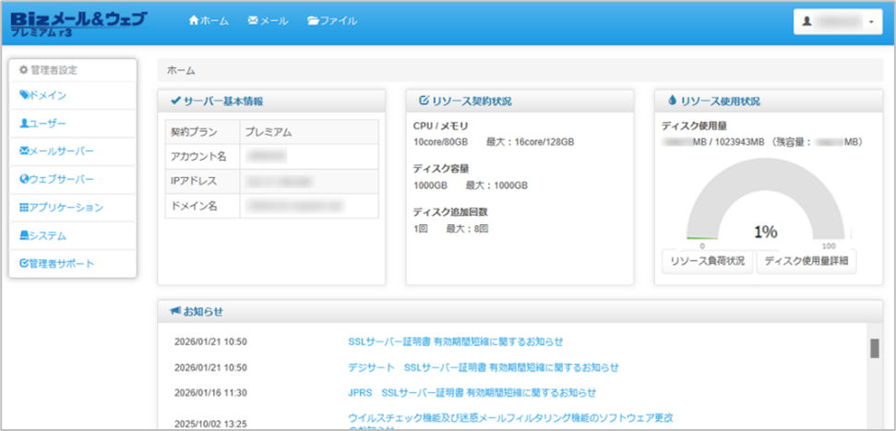Click the 管理者設定 sidebar heading

tap(48, 70)
